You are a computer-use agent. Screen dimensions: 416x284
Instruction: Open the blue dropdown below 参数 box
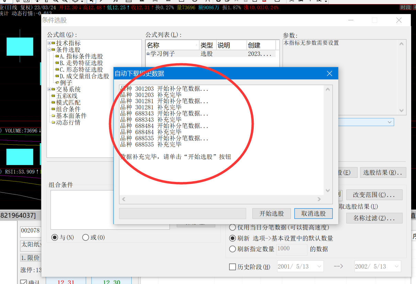coord(390,122)
